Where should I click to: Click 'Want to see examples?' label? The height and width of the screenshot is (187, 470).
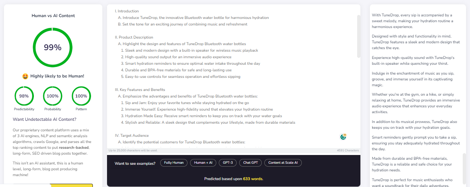135,163
